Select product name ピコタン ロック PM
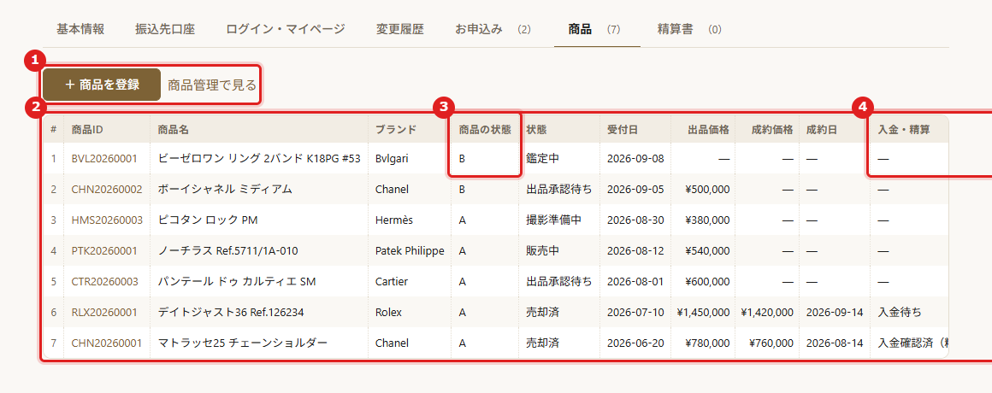992x393 pixels. pos(208,220)
